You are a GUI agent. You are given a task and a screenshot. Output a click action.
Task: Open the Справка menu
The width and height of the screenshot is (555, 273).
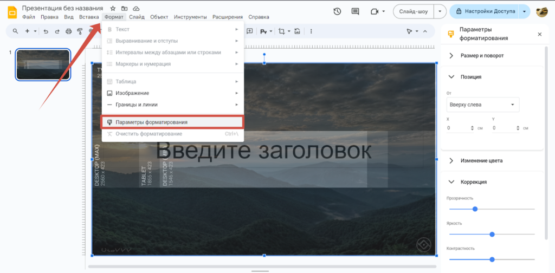259,17
